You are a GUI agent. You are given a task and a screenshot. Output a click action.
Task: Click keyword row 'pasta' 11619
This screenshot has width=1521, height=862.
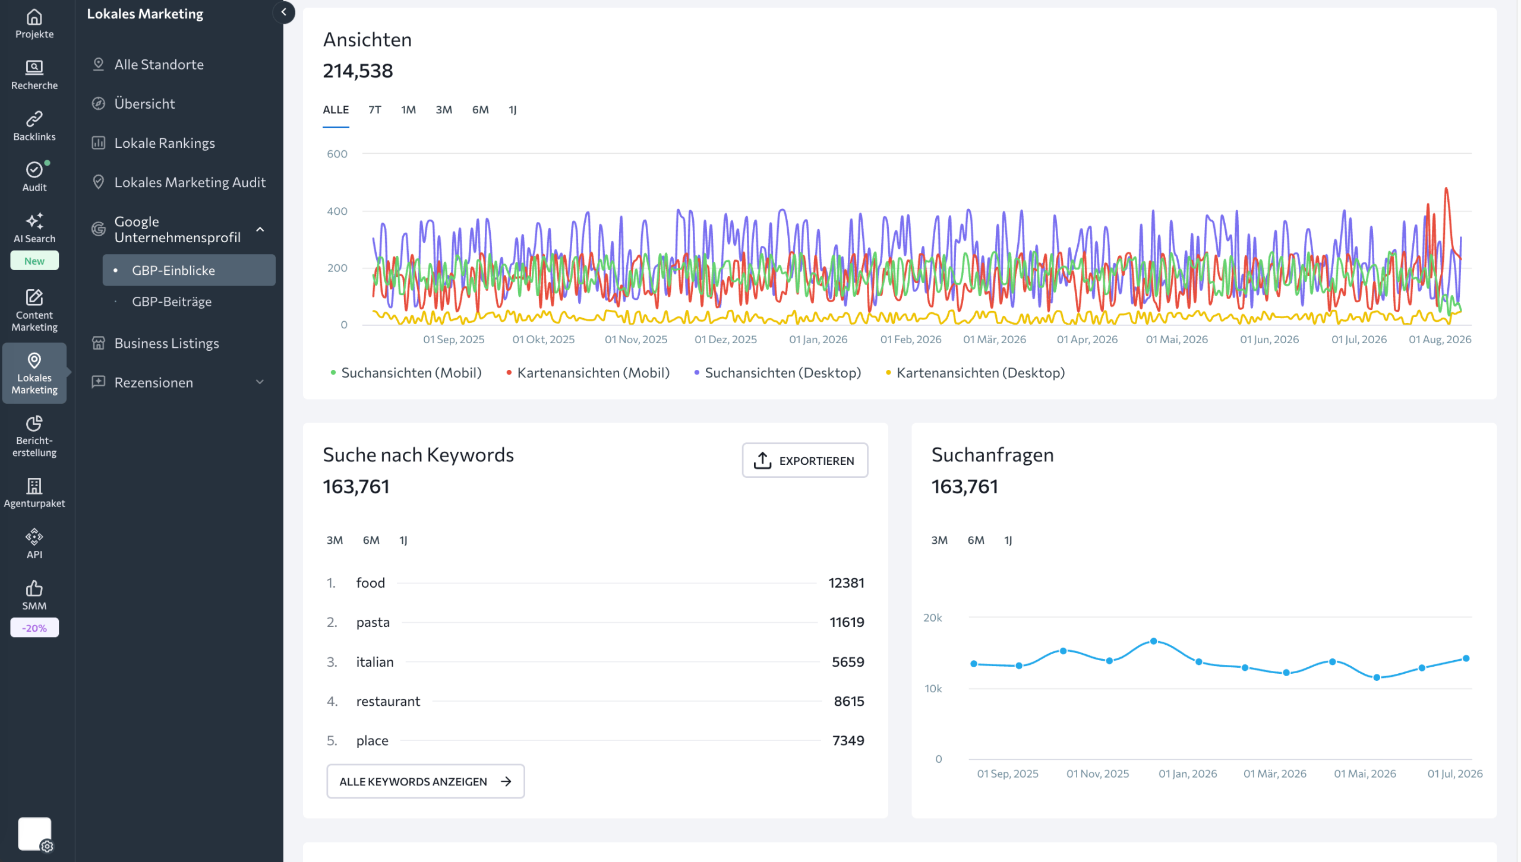click(595, 622)
